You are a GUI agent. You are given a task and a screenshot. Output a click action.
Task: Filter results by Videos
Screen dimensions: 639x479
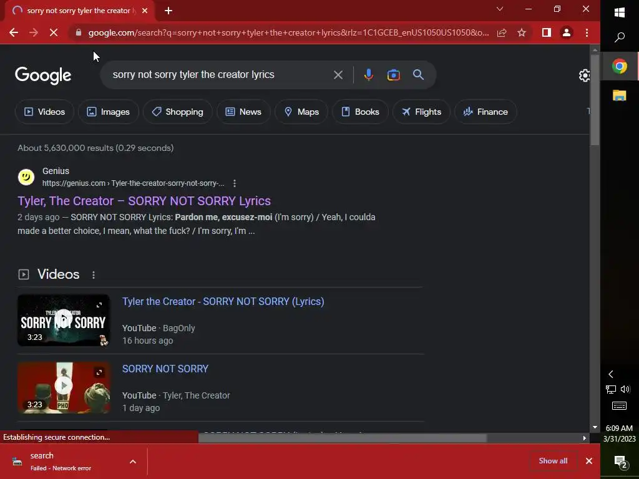44,112
